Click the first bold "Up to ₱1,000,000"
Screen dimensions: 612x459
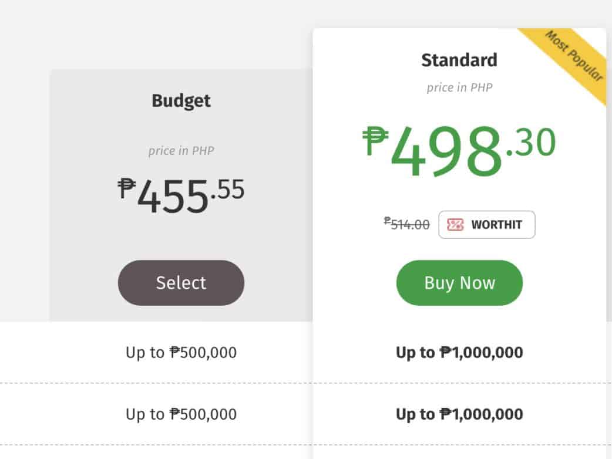459,353
